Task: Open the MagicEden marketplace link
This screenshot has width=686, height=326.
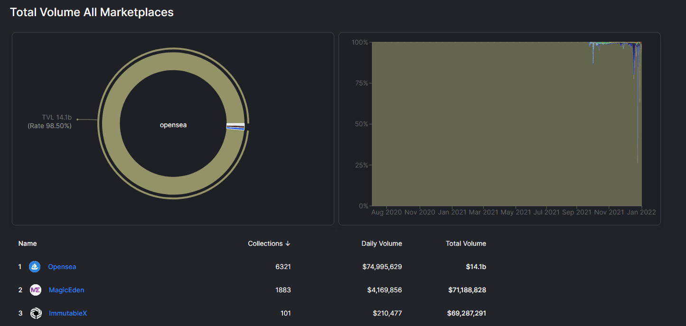Action: point(66,290)
